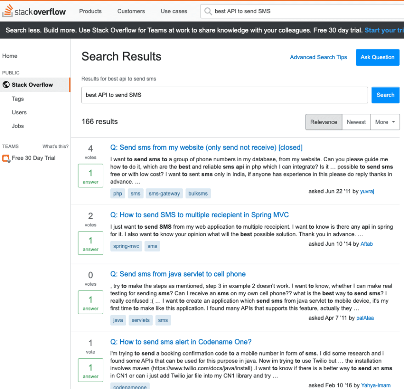Sort results by Newest
Screen dimensions: 404x389
356,122
